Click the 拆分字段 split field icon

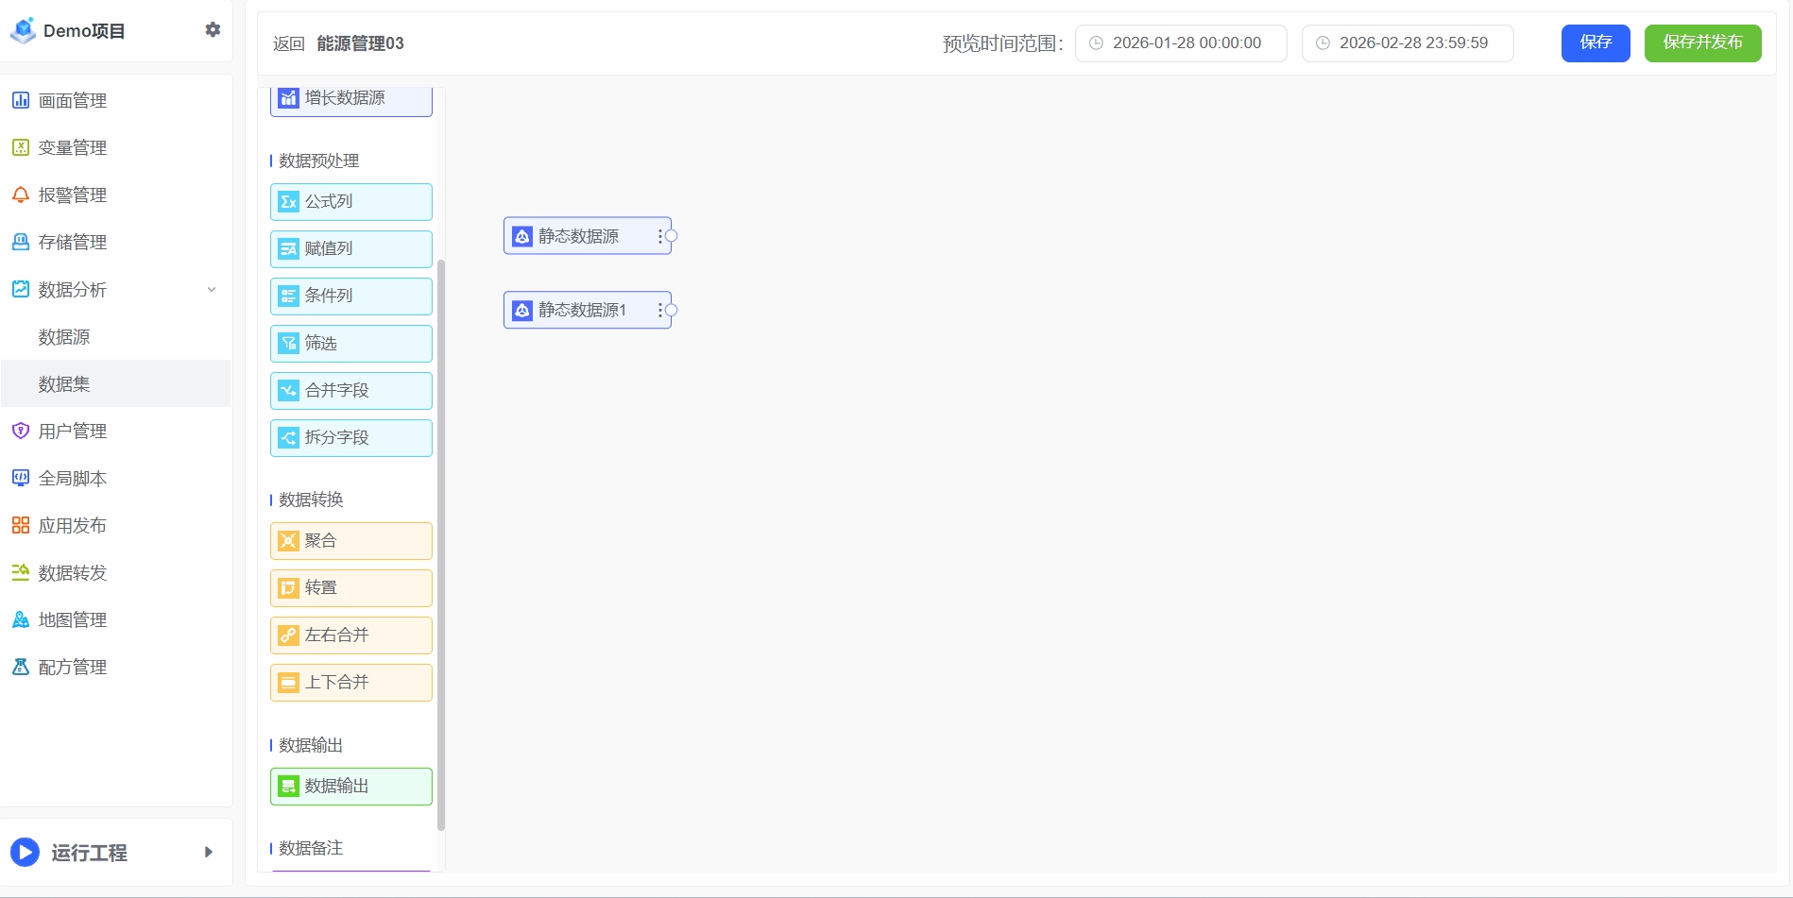pyautogui.click(x=289, y=438)
